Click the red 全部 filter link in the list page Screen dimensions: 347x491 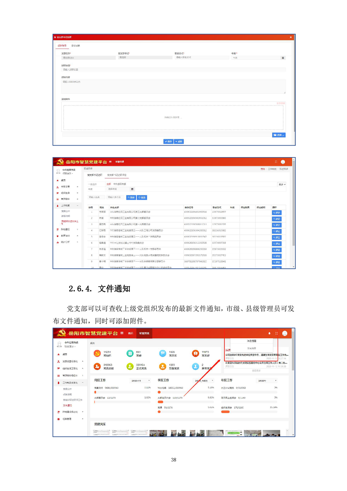[109, 184]
